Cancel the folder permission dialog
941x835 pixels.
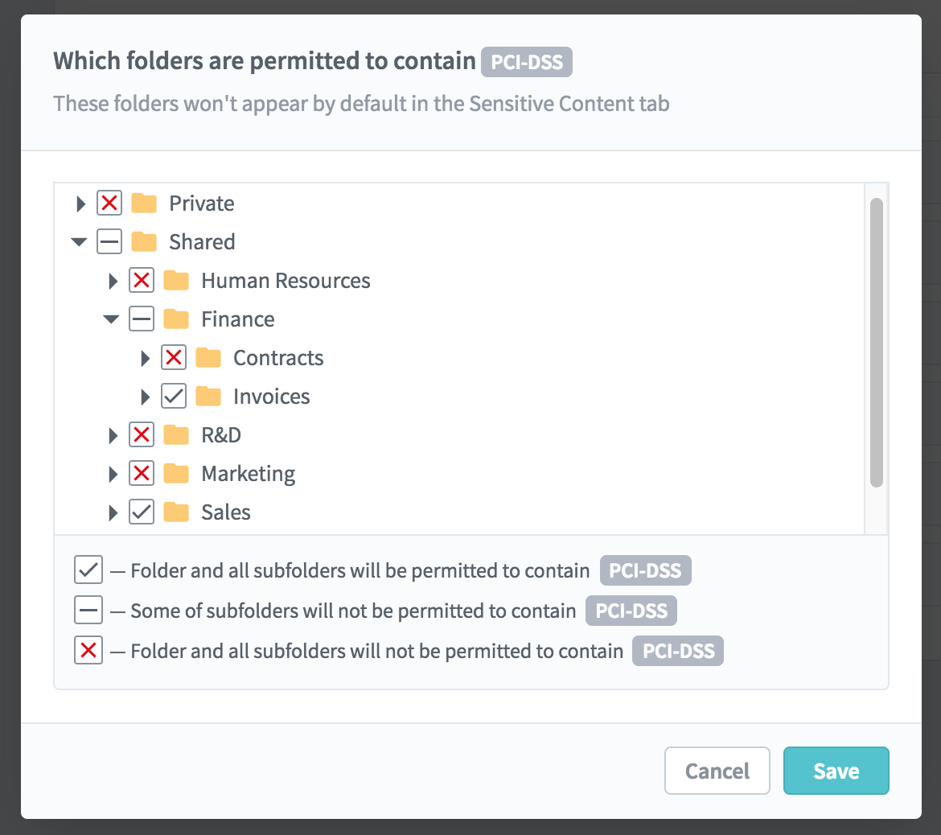point(717,771)
